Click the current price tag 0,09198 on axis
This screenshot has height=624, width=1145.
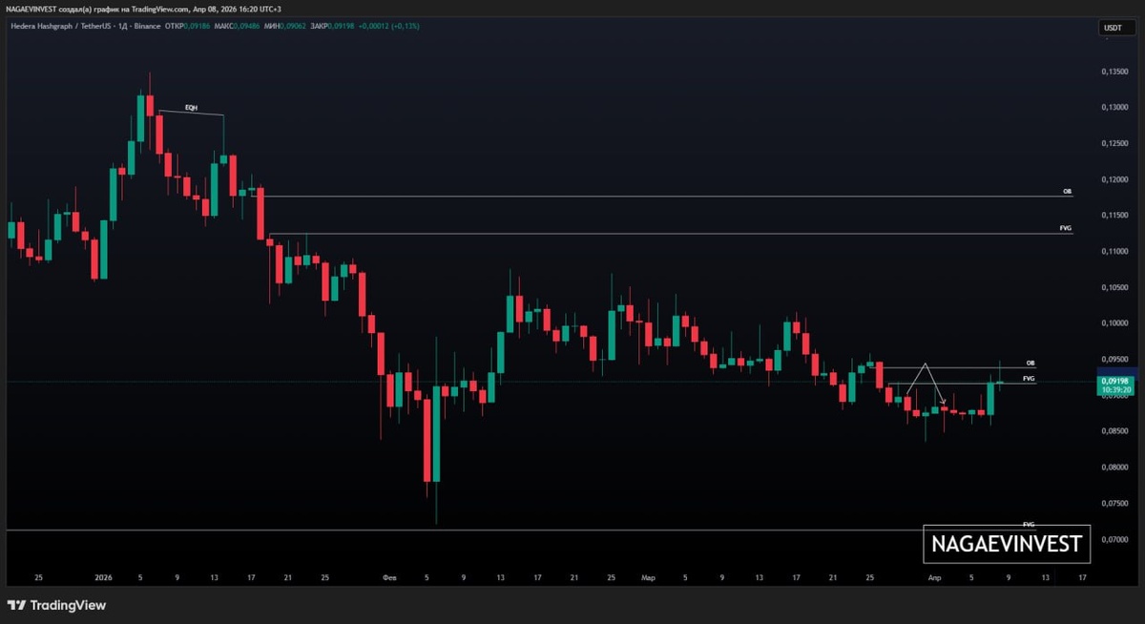pos(1114,381)
